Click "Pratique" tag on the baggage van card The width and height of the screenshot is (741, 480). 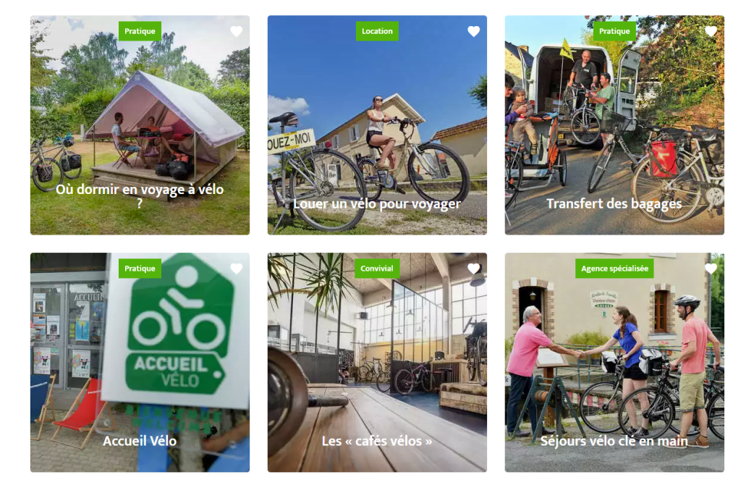tap(614, 31)
